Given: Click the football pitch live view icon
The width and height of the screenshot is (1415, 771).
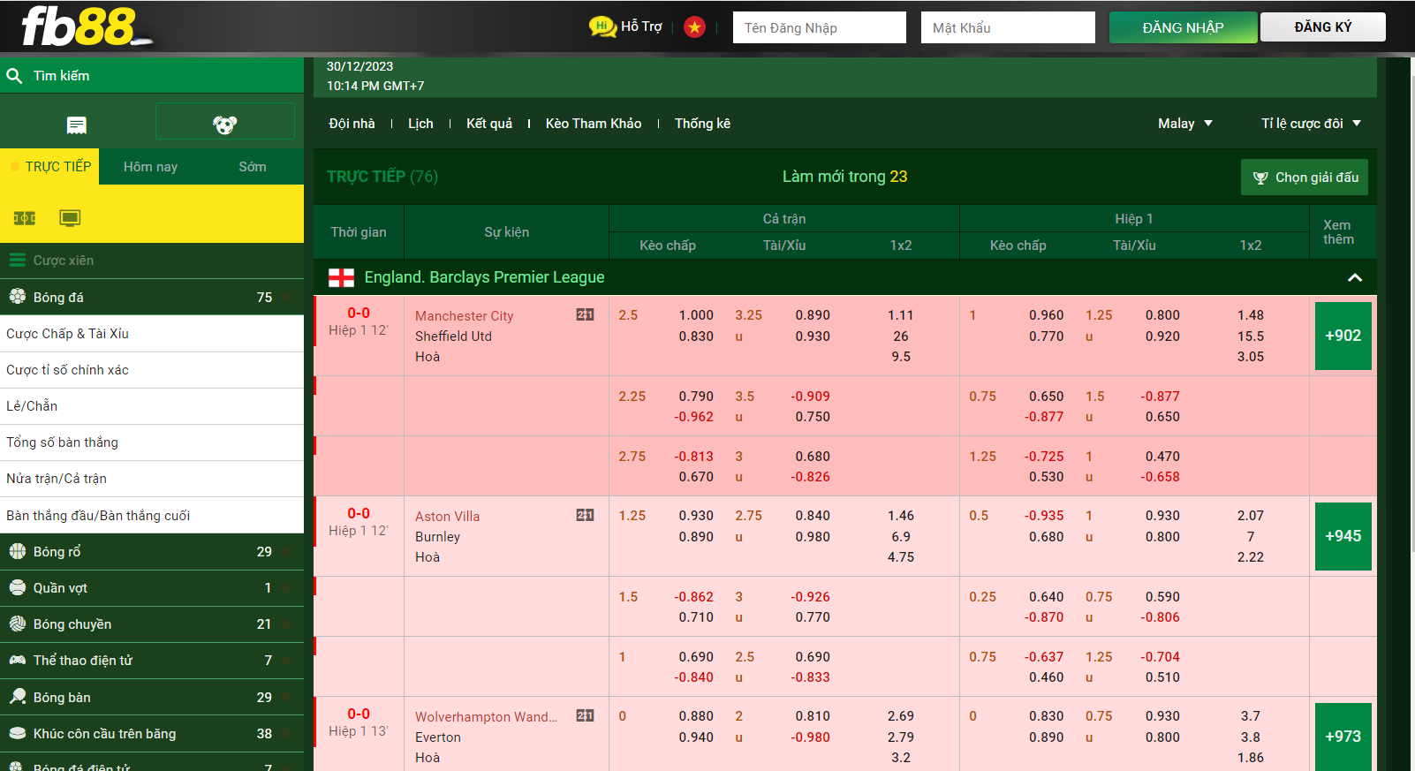Looking at the screenshot, I should pos(25,218).
